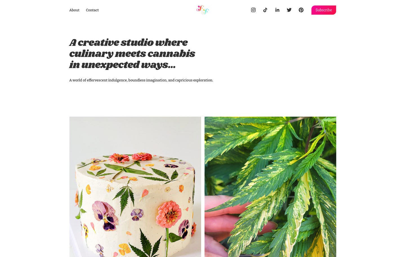Click the "A creative studio where" headline
410x257 pixels.
pyautogui.click(x=128, y=43)
